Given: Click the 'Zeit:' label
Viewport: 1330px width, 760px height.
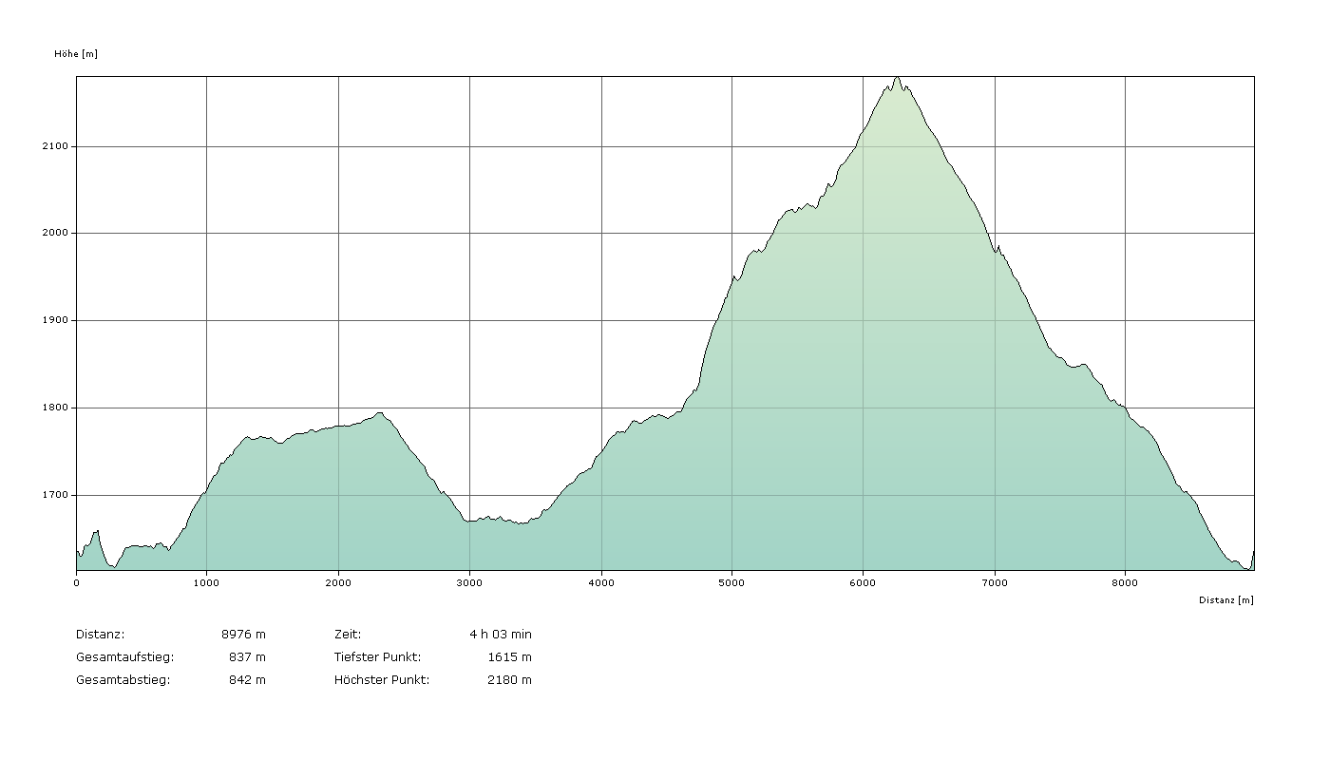Looking at the screenshot, I should (348, 634).
